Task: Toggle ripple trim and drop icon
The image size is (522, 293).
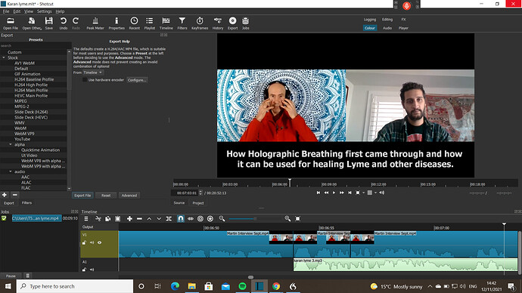Action: [x=200, y=218]
